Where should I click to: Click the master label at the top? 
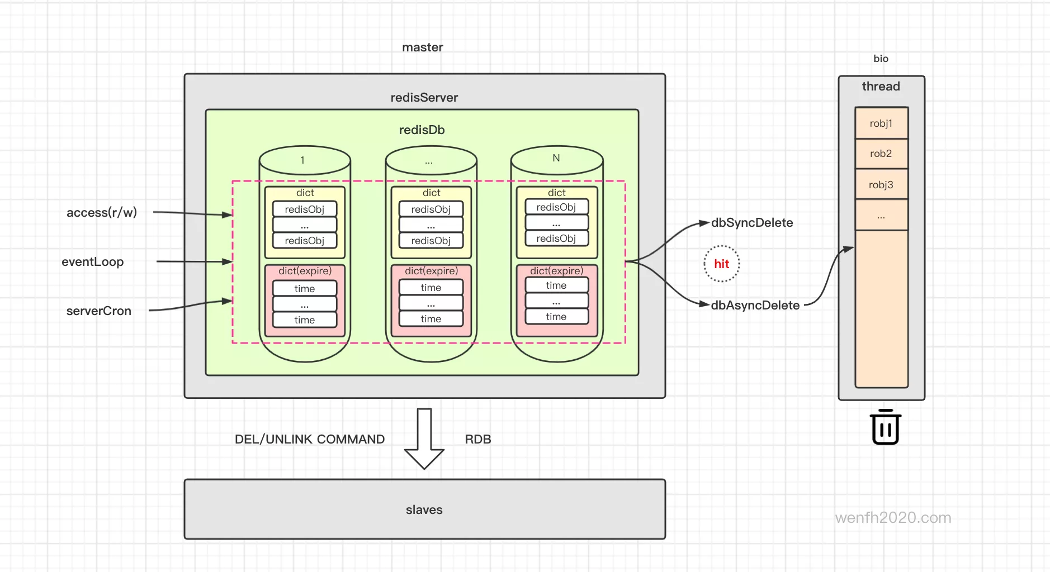coord(423,47)
